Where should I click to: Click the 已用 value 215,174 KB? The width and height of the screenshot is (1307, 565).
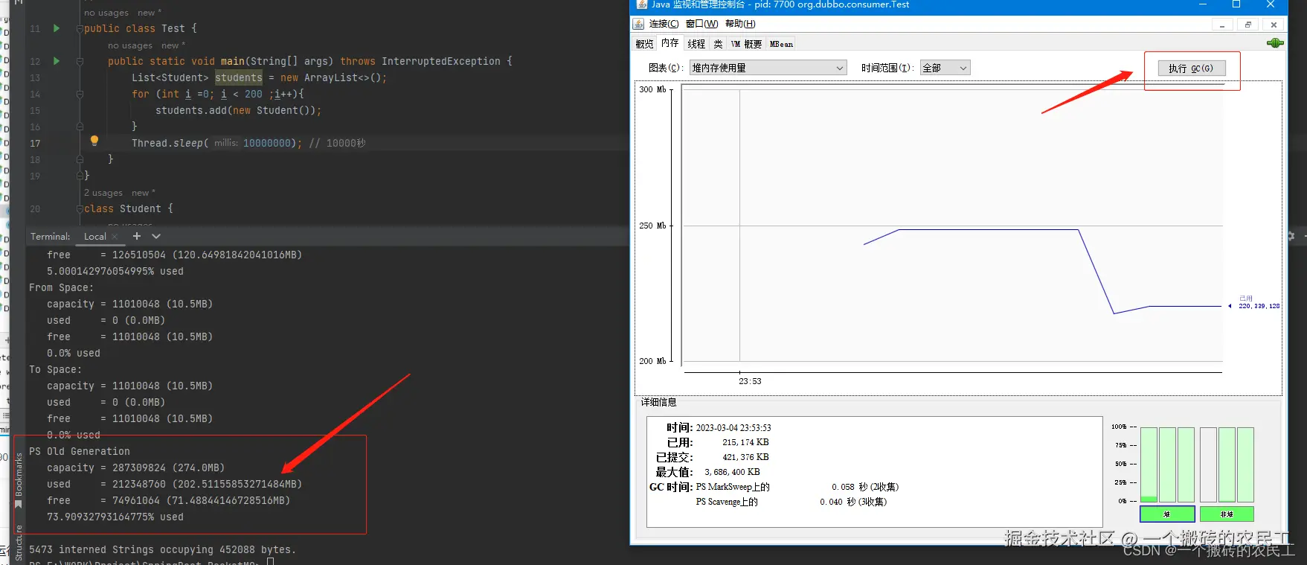tap(745, 442)
